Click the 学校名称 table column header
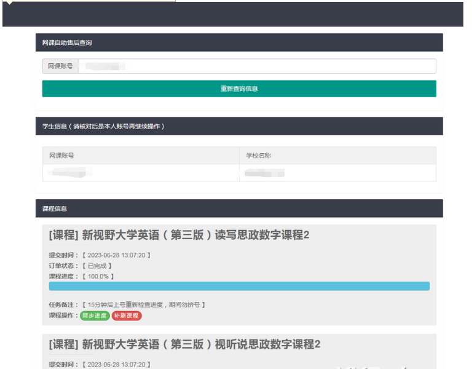 tap(337, 156)
